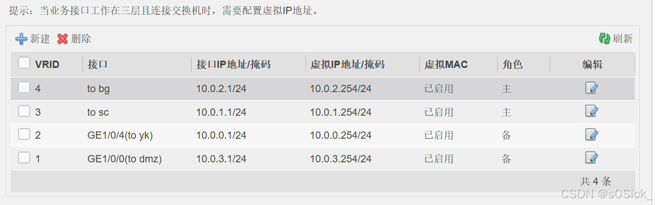This screenshot has width=655, height=205.
Task: Click the red X 删除 icon
Action: 63,39
